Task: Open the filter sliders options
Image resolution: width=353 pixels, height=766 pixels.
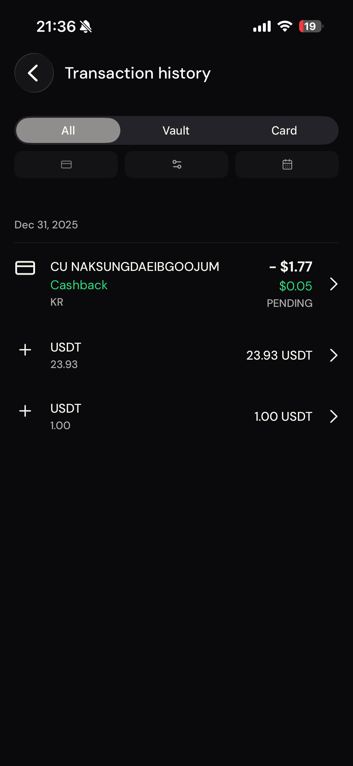Action: coord(177,165)
